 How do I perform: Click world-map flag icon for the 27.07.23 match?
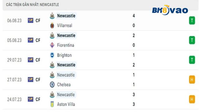pyautogui.click(x=30, y=80)
